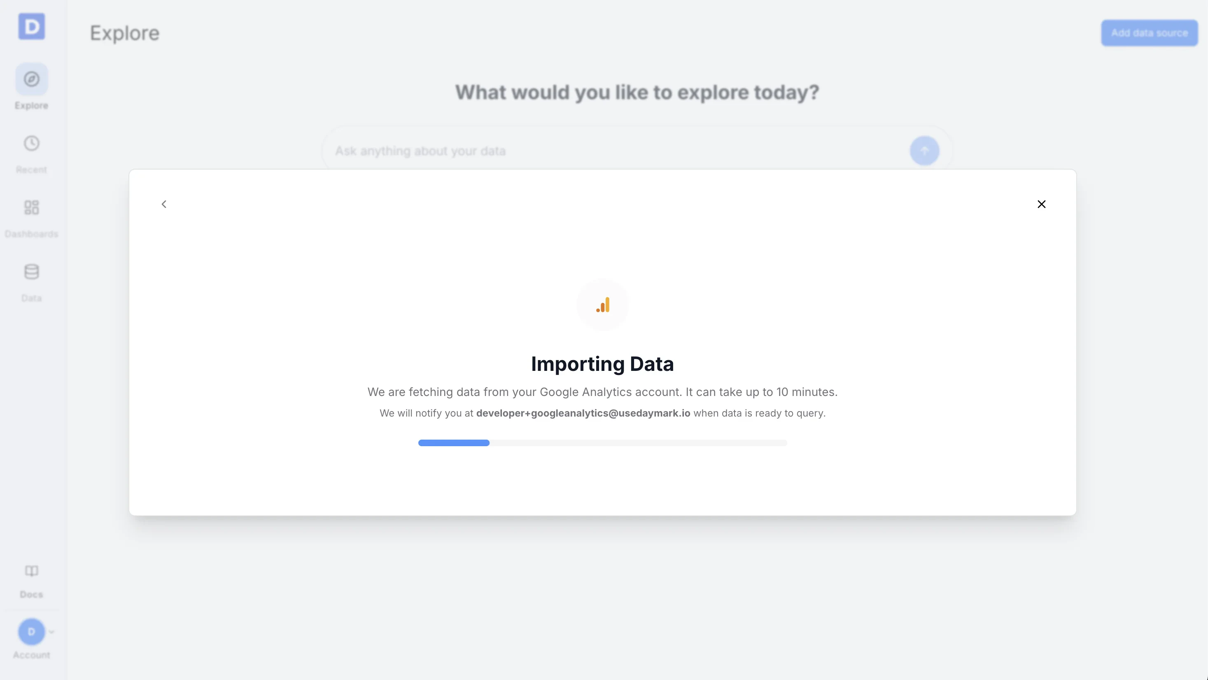Open the Recent clock icon

pyautogui.click(x=31, y=143)
